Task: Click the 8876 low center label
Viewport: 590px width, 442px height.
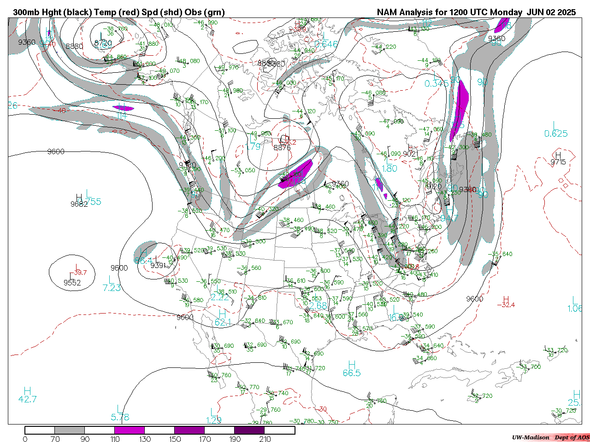Action: [282, 148]
